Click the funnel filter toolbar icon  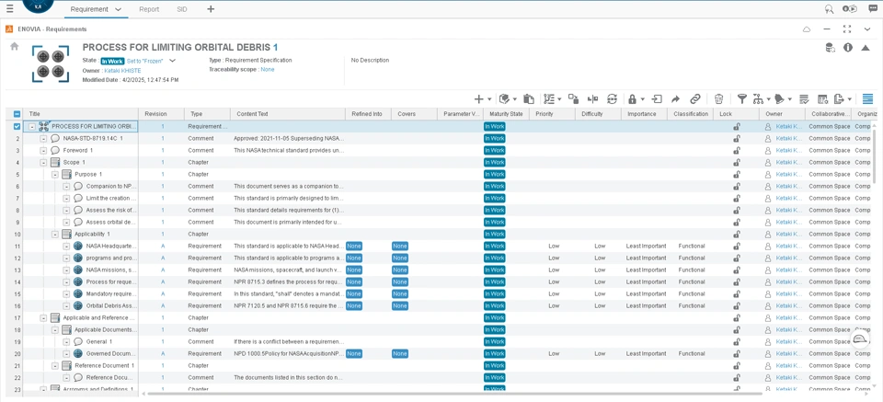[742, 99]
